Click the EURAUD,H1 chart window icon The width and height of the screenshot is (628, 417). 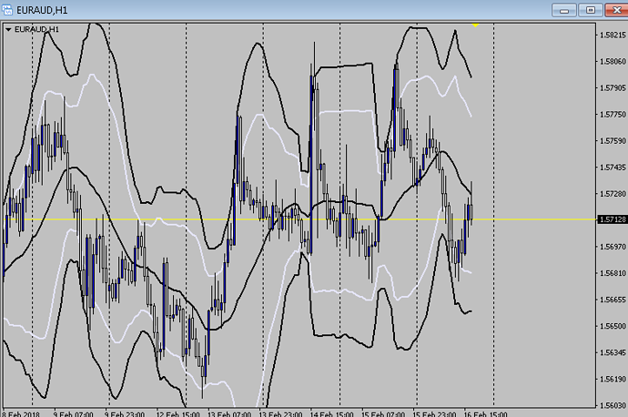coord(7,10)
